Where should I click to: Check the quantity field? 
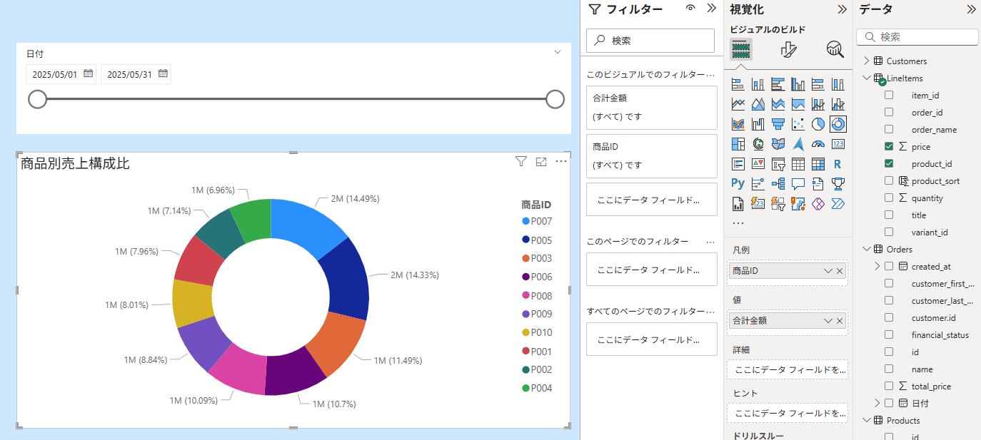tap(889, 198)
